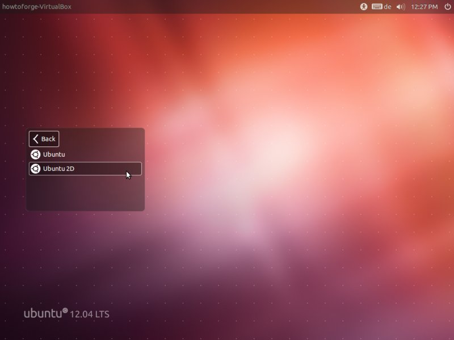Open the sound volume indicator
Viewport: 454px width, 340px height.
pyautogui.click(x=401, y=7)
